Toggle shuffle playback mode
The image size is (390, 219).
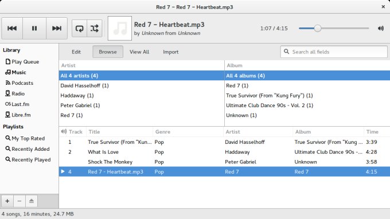[x=95, y=28]
